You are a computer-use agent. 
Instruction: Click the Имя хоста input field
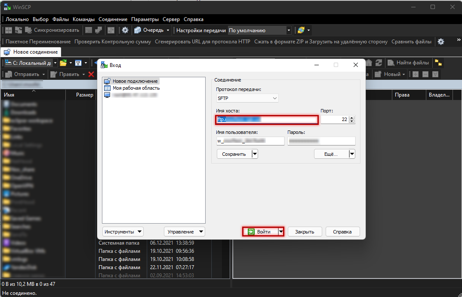[x=267, y=119]
